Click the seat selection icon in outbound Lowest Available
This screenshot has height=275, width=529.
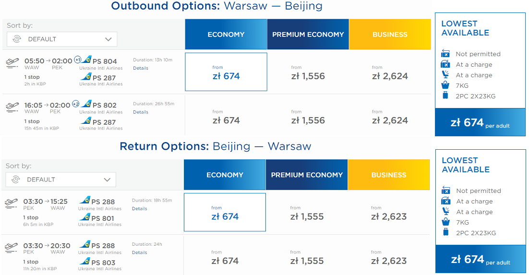(x=445, y=74)
